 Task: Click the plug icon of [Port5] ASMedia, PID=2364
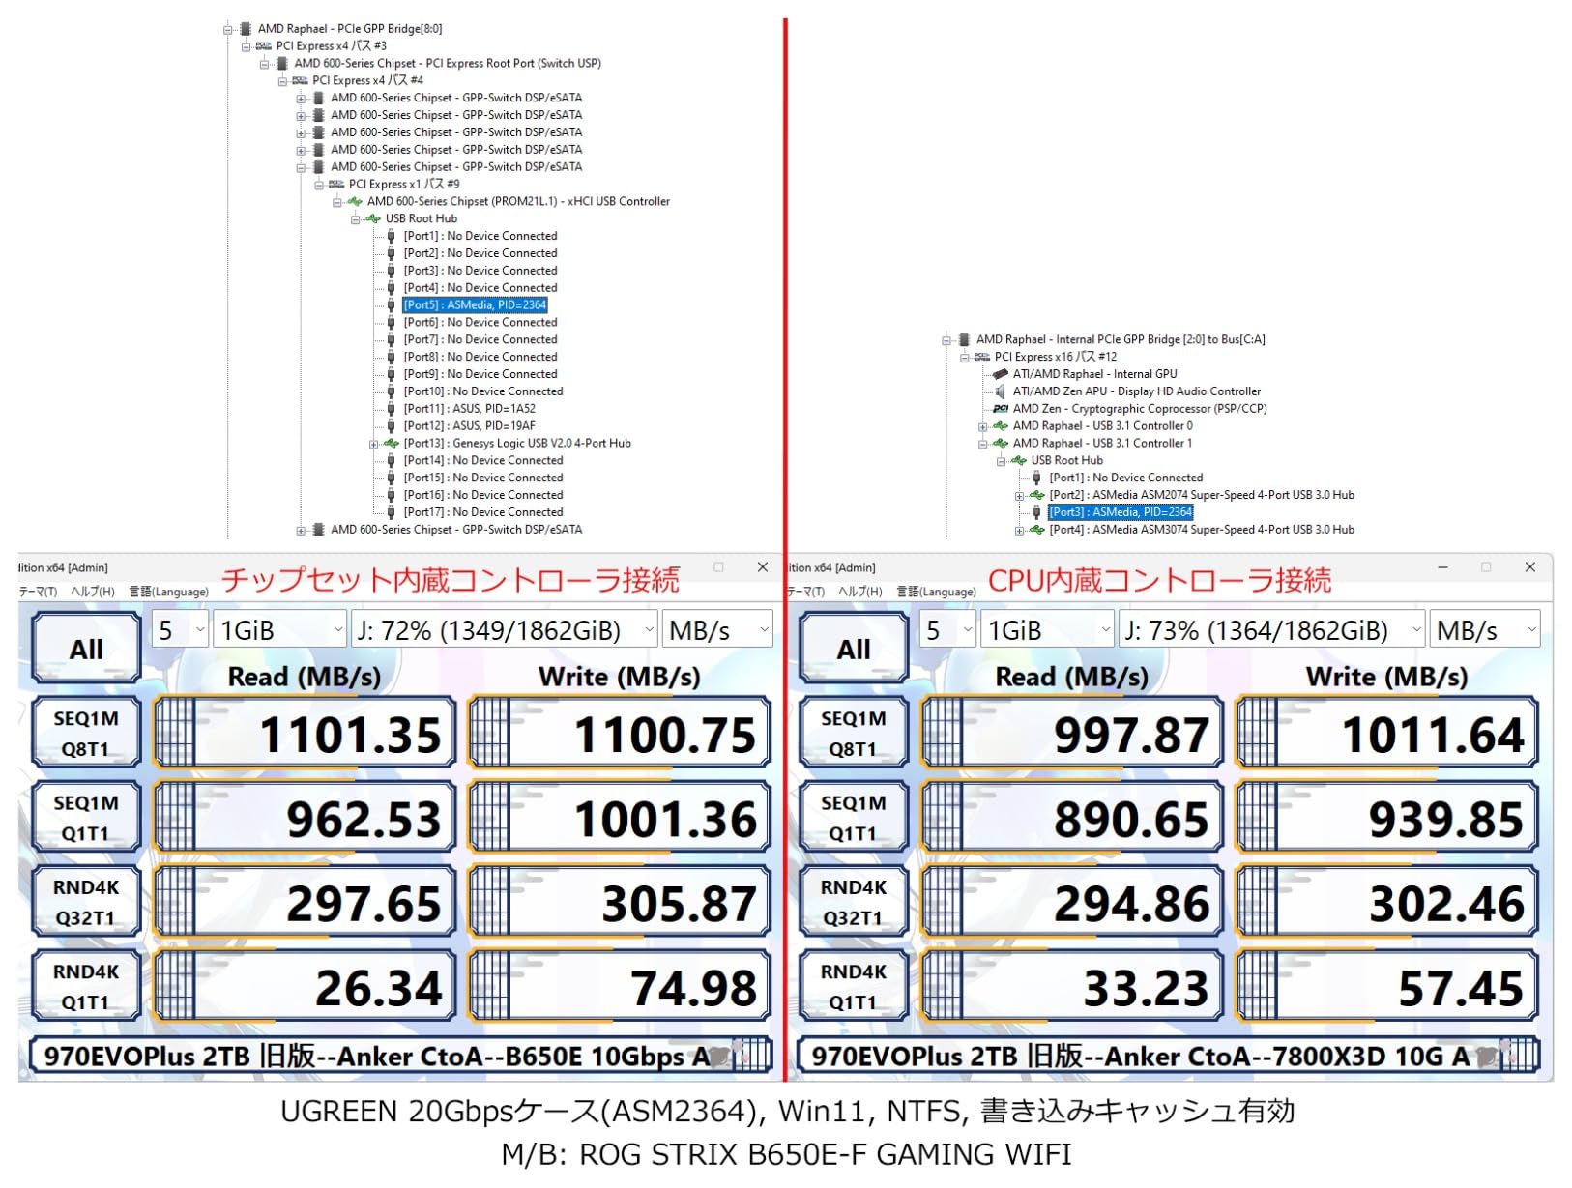pyautogui.click(x=391, y=305)
